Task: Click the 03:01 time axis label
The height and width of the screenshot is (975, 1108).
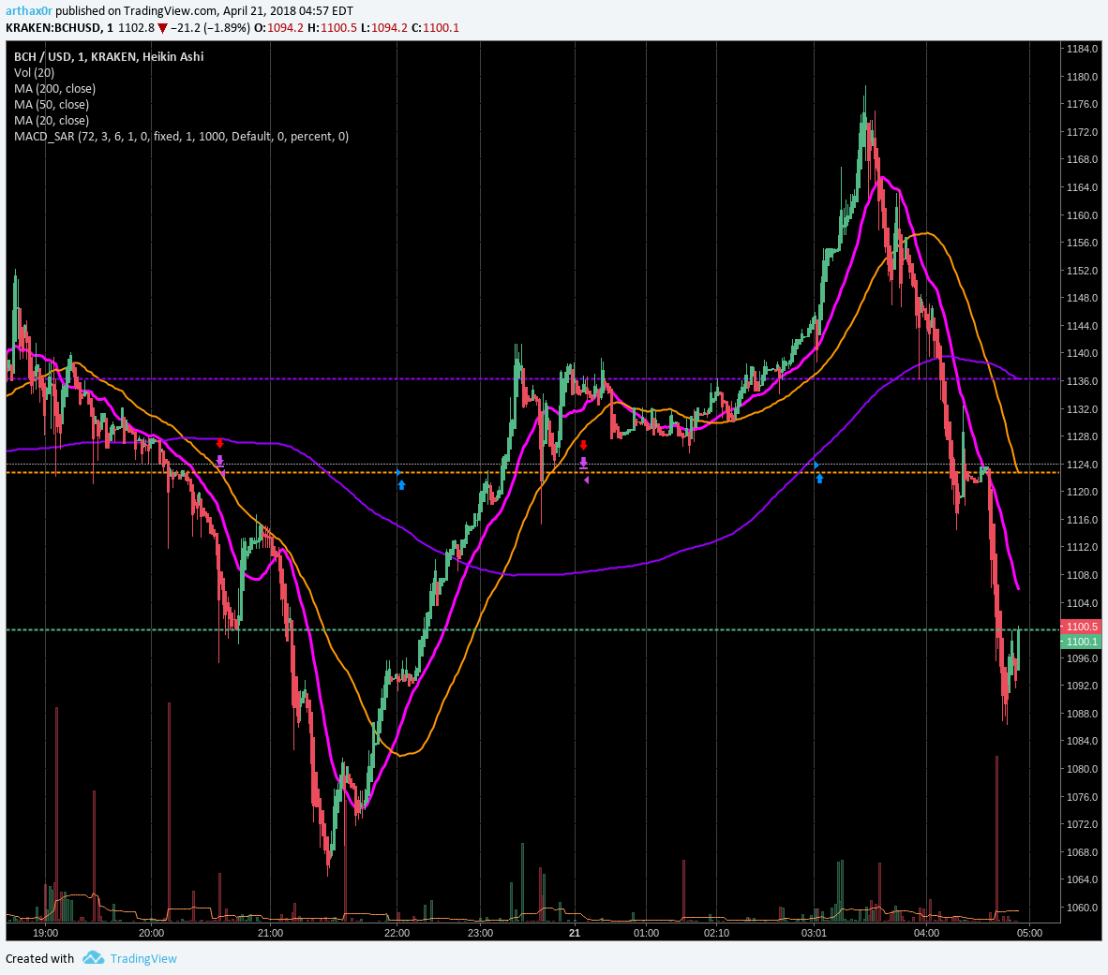Action: [814, 934]
